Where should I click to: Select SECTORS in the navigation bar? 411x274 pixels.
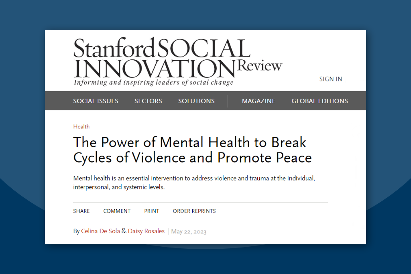[x=148, y=101]
